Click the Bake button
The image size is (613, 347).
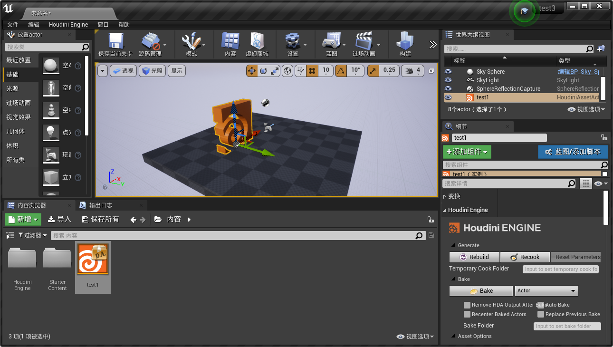coord(481,290)
